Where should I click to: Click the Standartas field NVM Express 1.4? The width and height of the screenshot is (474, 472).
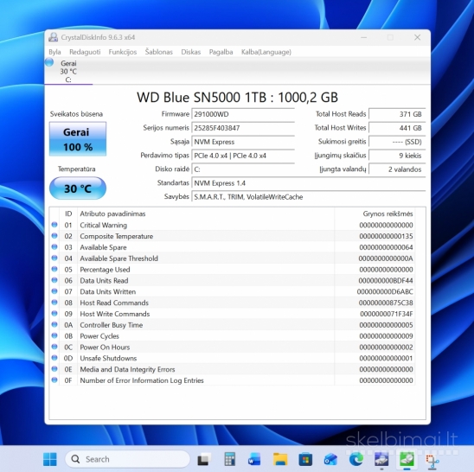click(x=309, y=183)
